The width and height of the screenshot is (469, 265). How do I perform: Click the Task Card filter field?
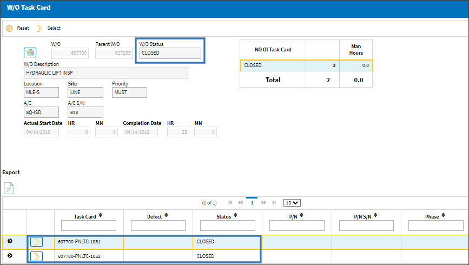point(89,226)
